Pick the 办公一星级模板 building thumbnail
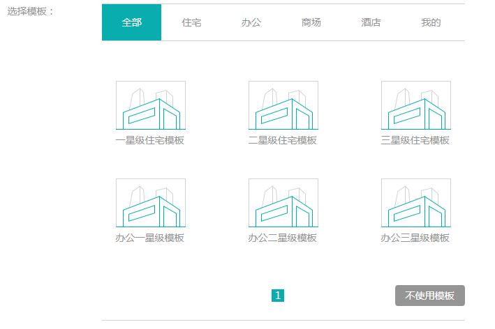 [x=151, y=203]
